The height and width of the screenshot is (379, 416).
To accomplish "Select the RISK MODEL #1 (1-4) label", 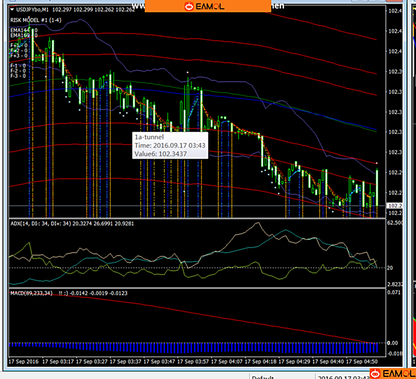I will (x=35, y=20).
